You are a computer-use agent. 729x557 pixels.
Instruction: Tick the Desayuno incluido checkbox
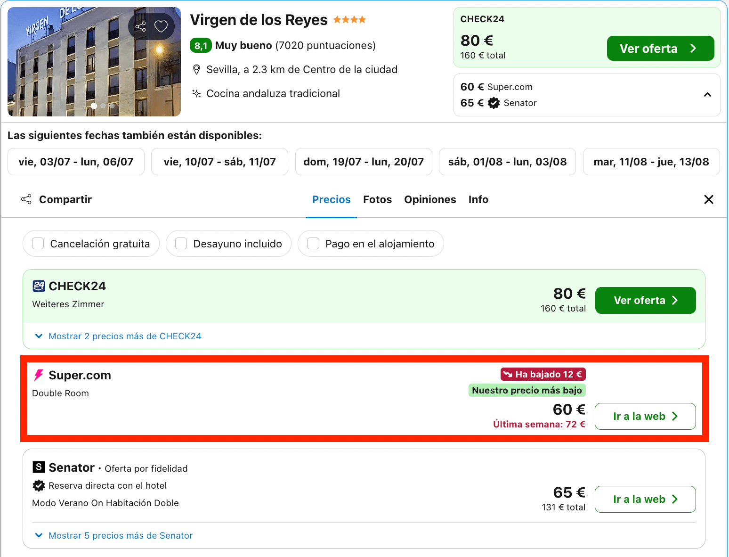pyautogui.click(x=181, y=244)
